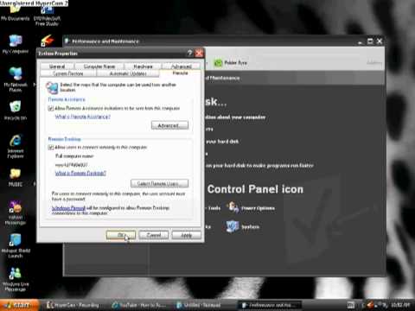Open My Network Places desktop icon
The image size is (415, 311).
pos(16,79)
